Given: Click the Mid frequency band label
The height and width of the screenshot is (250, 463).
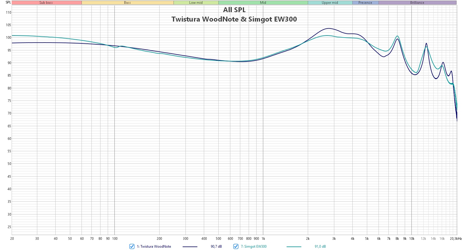Looking at the screenshot, I should click(263, 3).
